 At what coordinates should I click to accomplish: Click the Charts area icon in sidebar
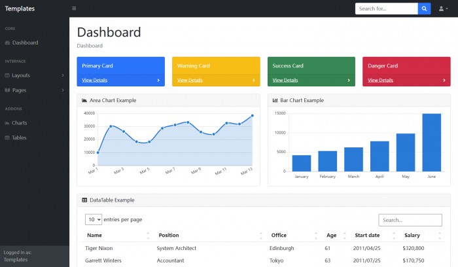point(7,123)
